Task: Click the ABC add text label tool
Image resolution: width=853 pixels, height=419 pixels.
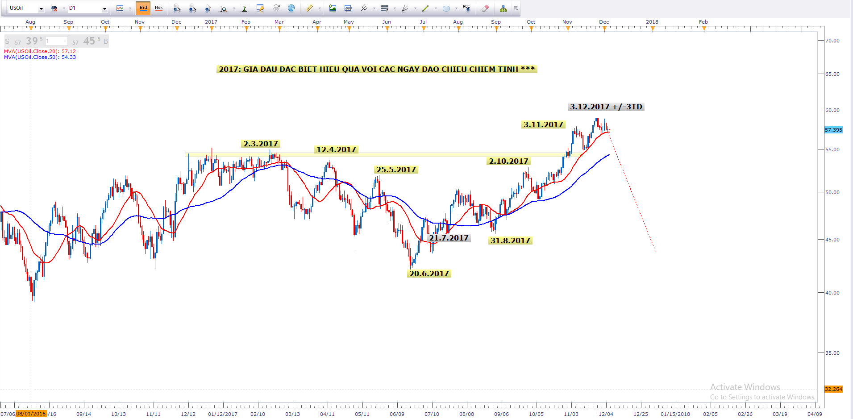Action: pyautogui.click(x=466, y=8)
